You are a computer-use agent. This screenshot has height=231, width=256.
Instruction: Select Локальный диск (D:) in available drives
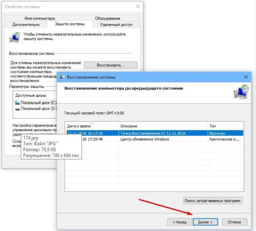[36, 108]
